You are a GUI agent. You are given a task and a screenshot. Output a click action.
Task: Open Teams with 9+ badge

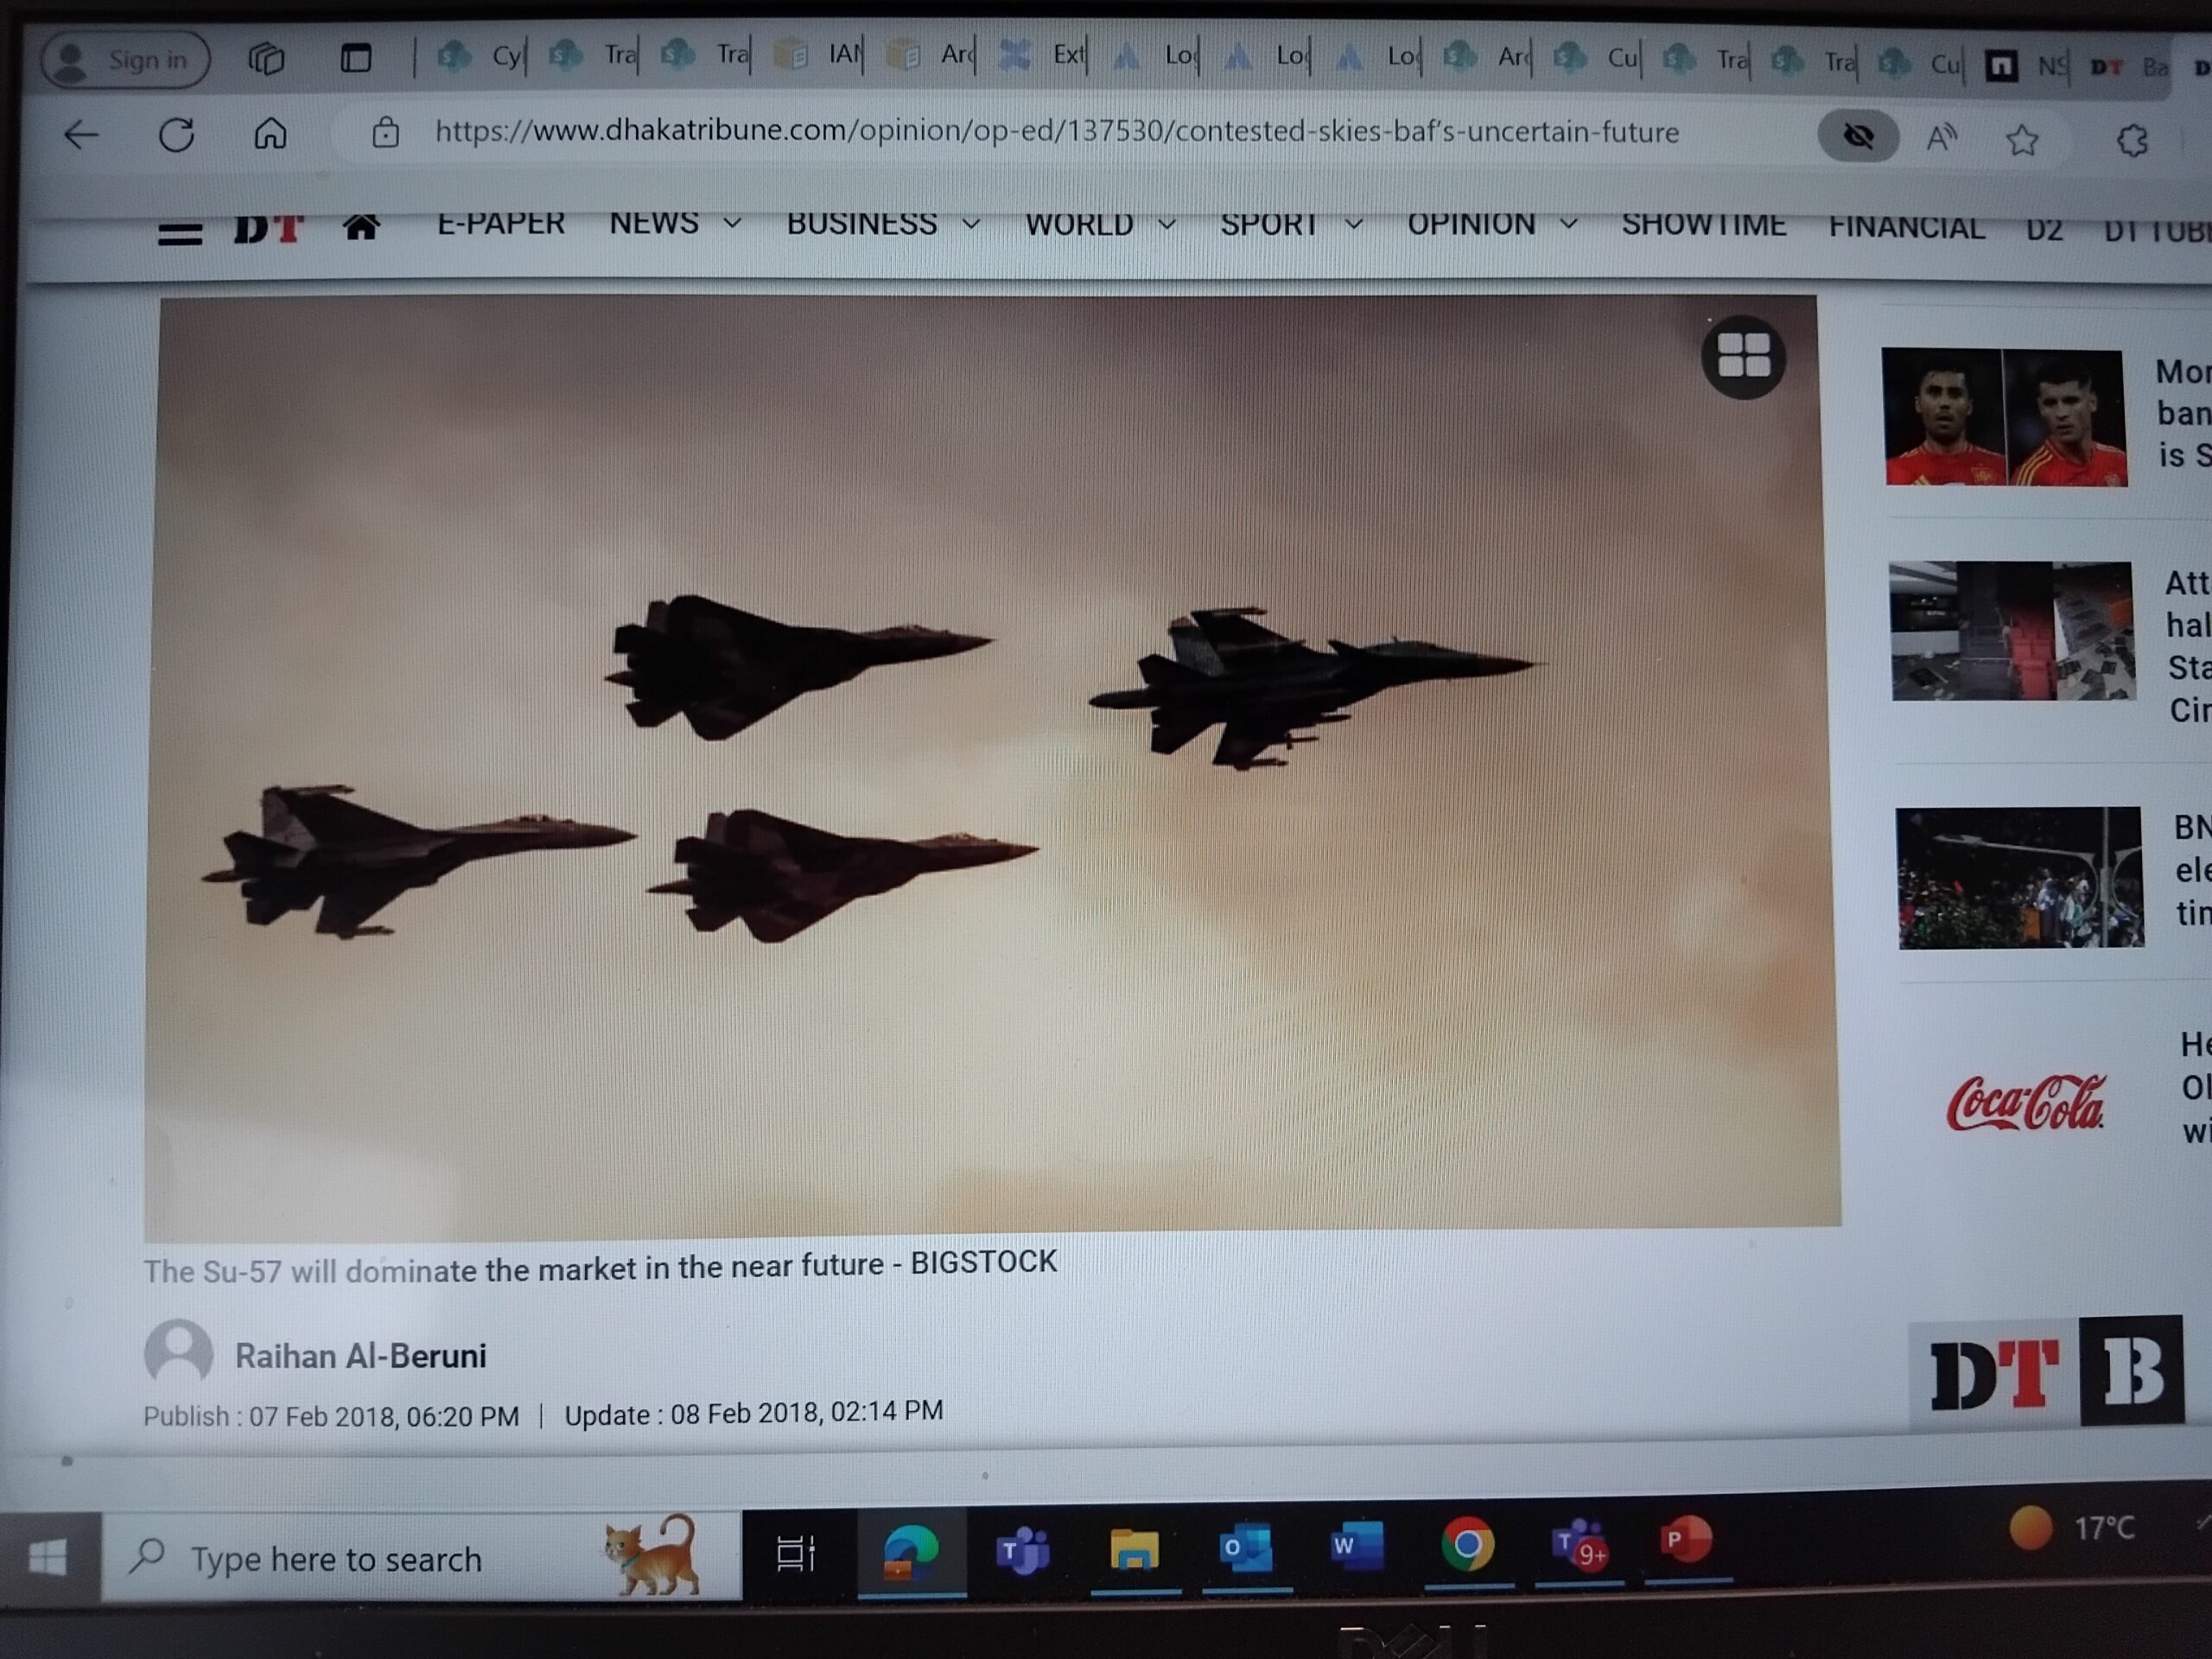click(1579, 1546)
